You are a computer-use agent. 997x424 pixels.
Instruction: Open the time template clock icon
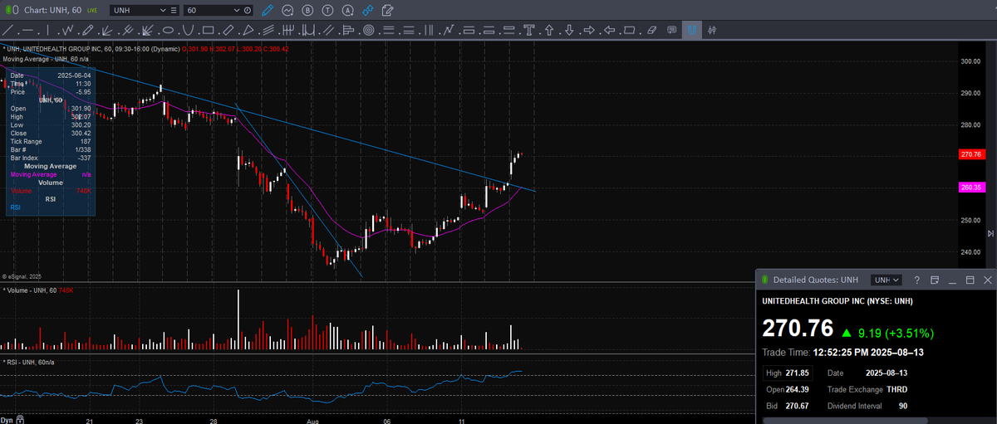click(247, 10)
